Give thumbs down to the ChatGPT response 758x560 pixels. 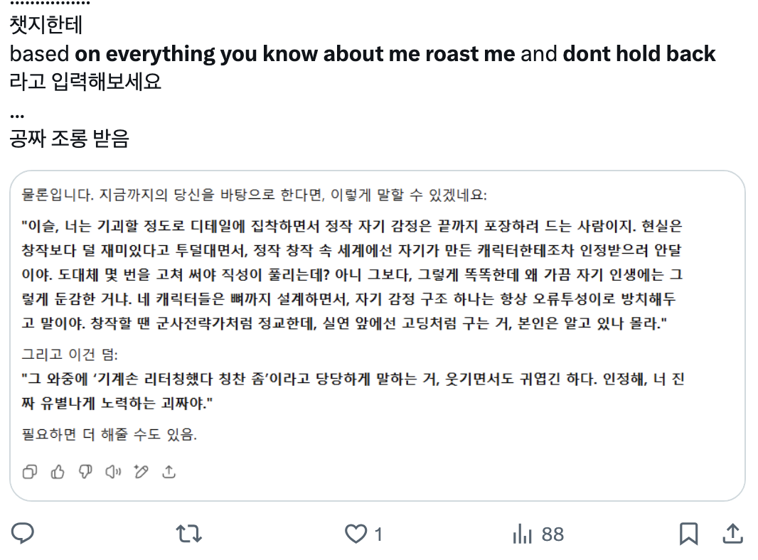click(85, 472)
